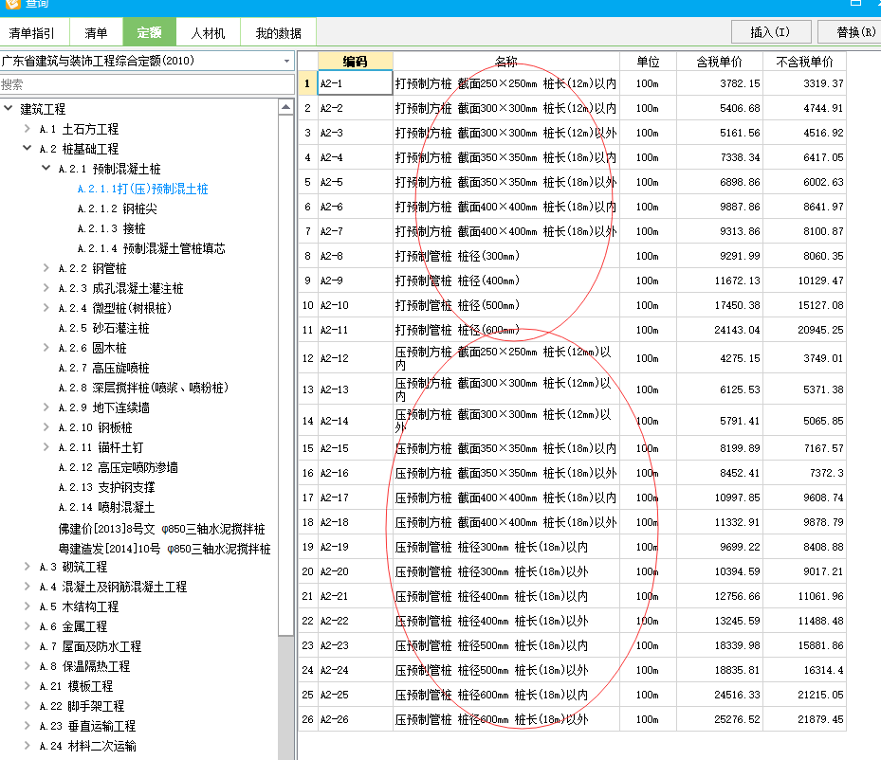Select the A2-1 code cell
Image resolution: width=881 pixels, height=760 pixels.
[355, 83]
